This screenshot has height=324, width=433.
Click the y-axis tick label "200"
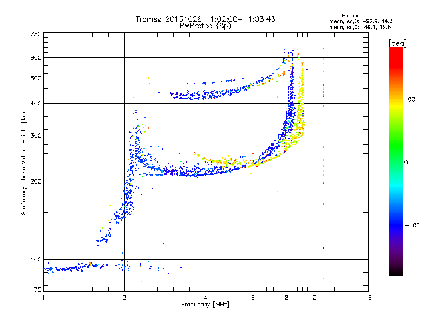[x=36, y=181]
